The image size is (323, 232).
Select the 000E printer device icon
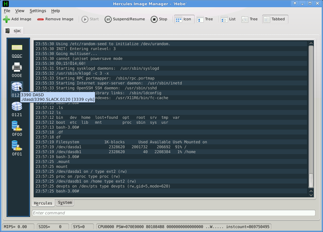point(17,70)
